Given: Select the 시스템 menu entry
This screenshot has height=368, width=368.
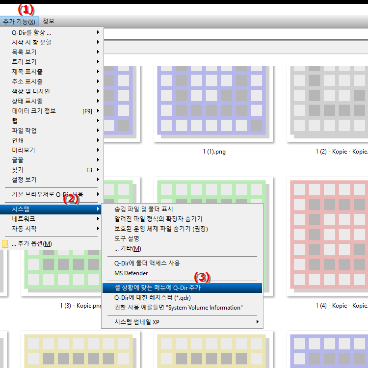Looking at the screenshot, I should (51, 209).
